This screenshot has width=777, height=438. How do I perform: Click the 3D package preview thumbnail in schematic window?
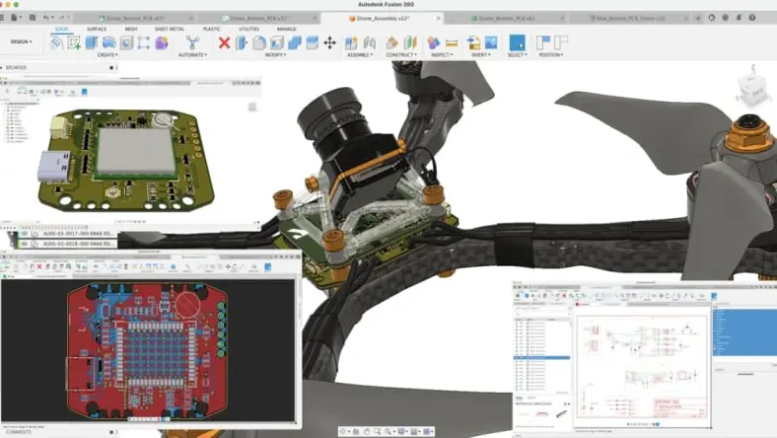[x=561, y=413]
